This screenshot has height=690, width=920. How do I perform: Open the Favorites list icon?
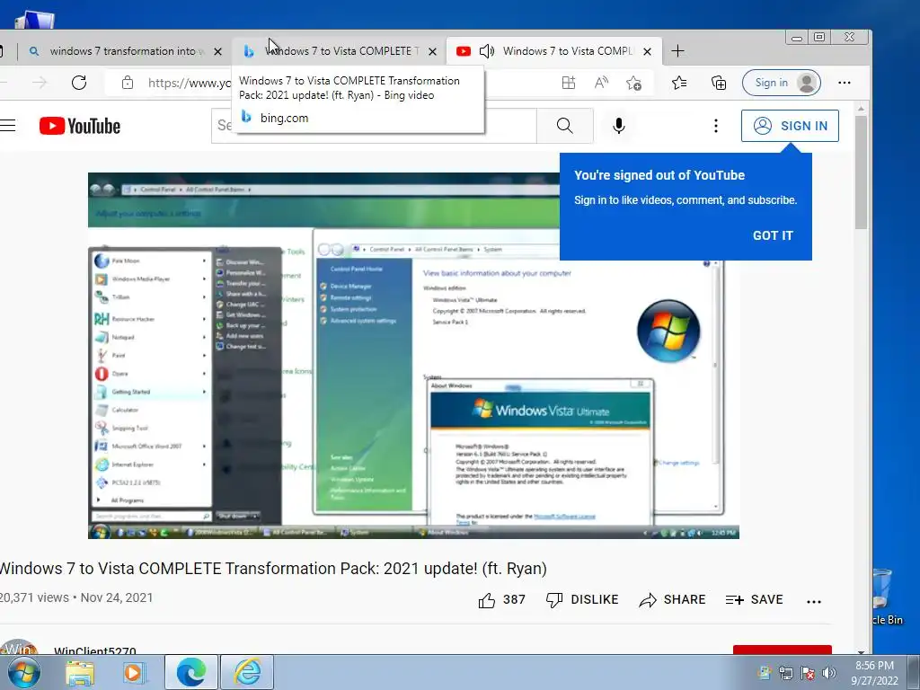pyautogui.click(x=679, y=83)
